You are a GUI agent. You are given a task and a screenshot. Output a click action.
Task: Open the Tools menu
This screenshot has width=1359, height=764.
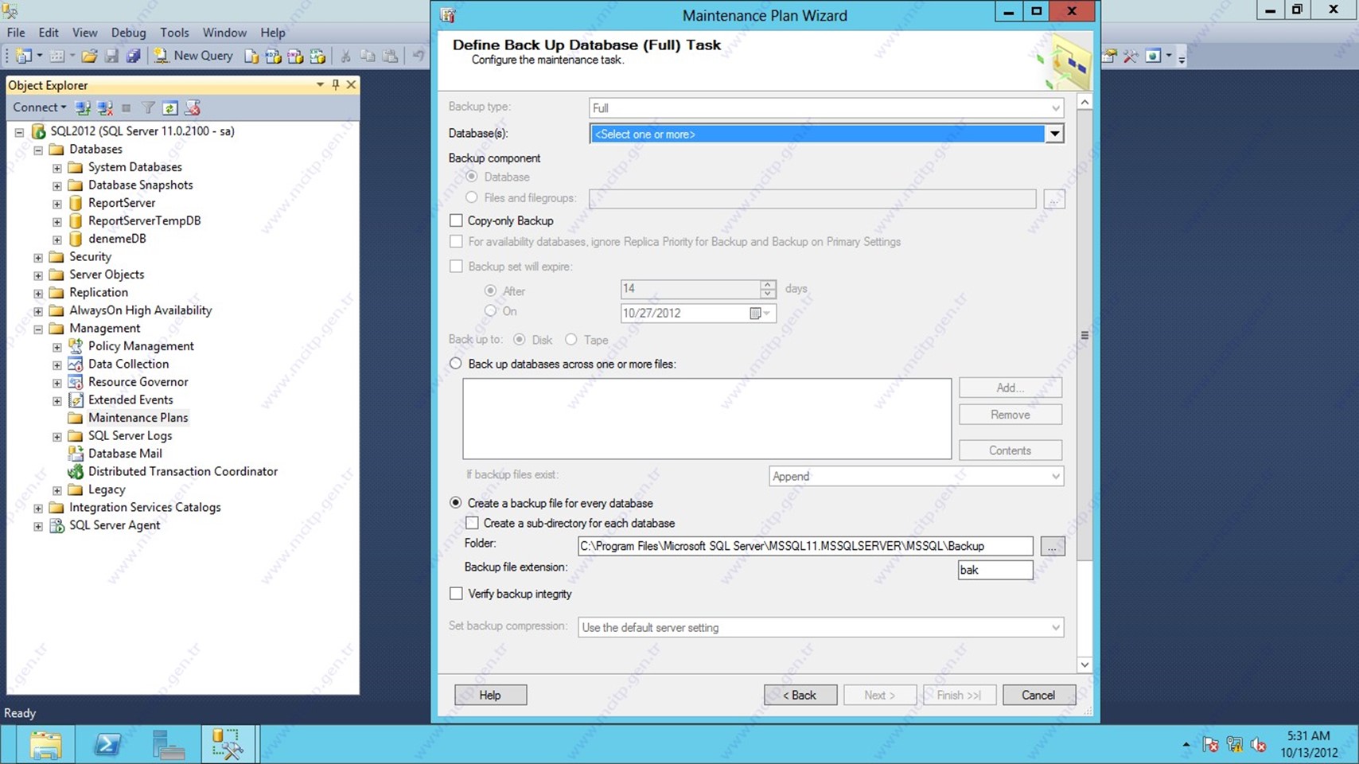174,33
